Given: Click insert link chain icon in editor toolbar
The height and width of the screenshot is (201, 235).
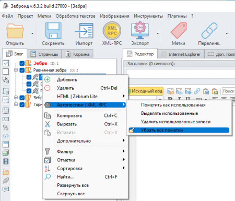Looking at the screenshot, I should pos(197,91).
